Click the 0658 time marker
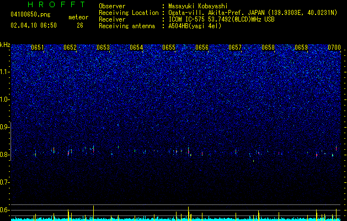Screen dimensions: 347x221 click(268, 48)
